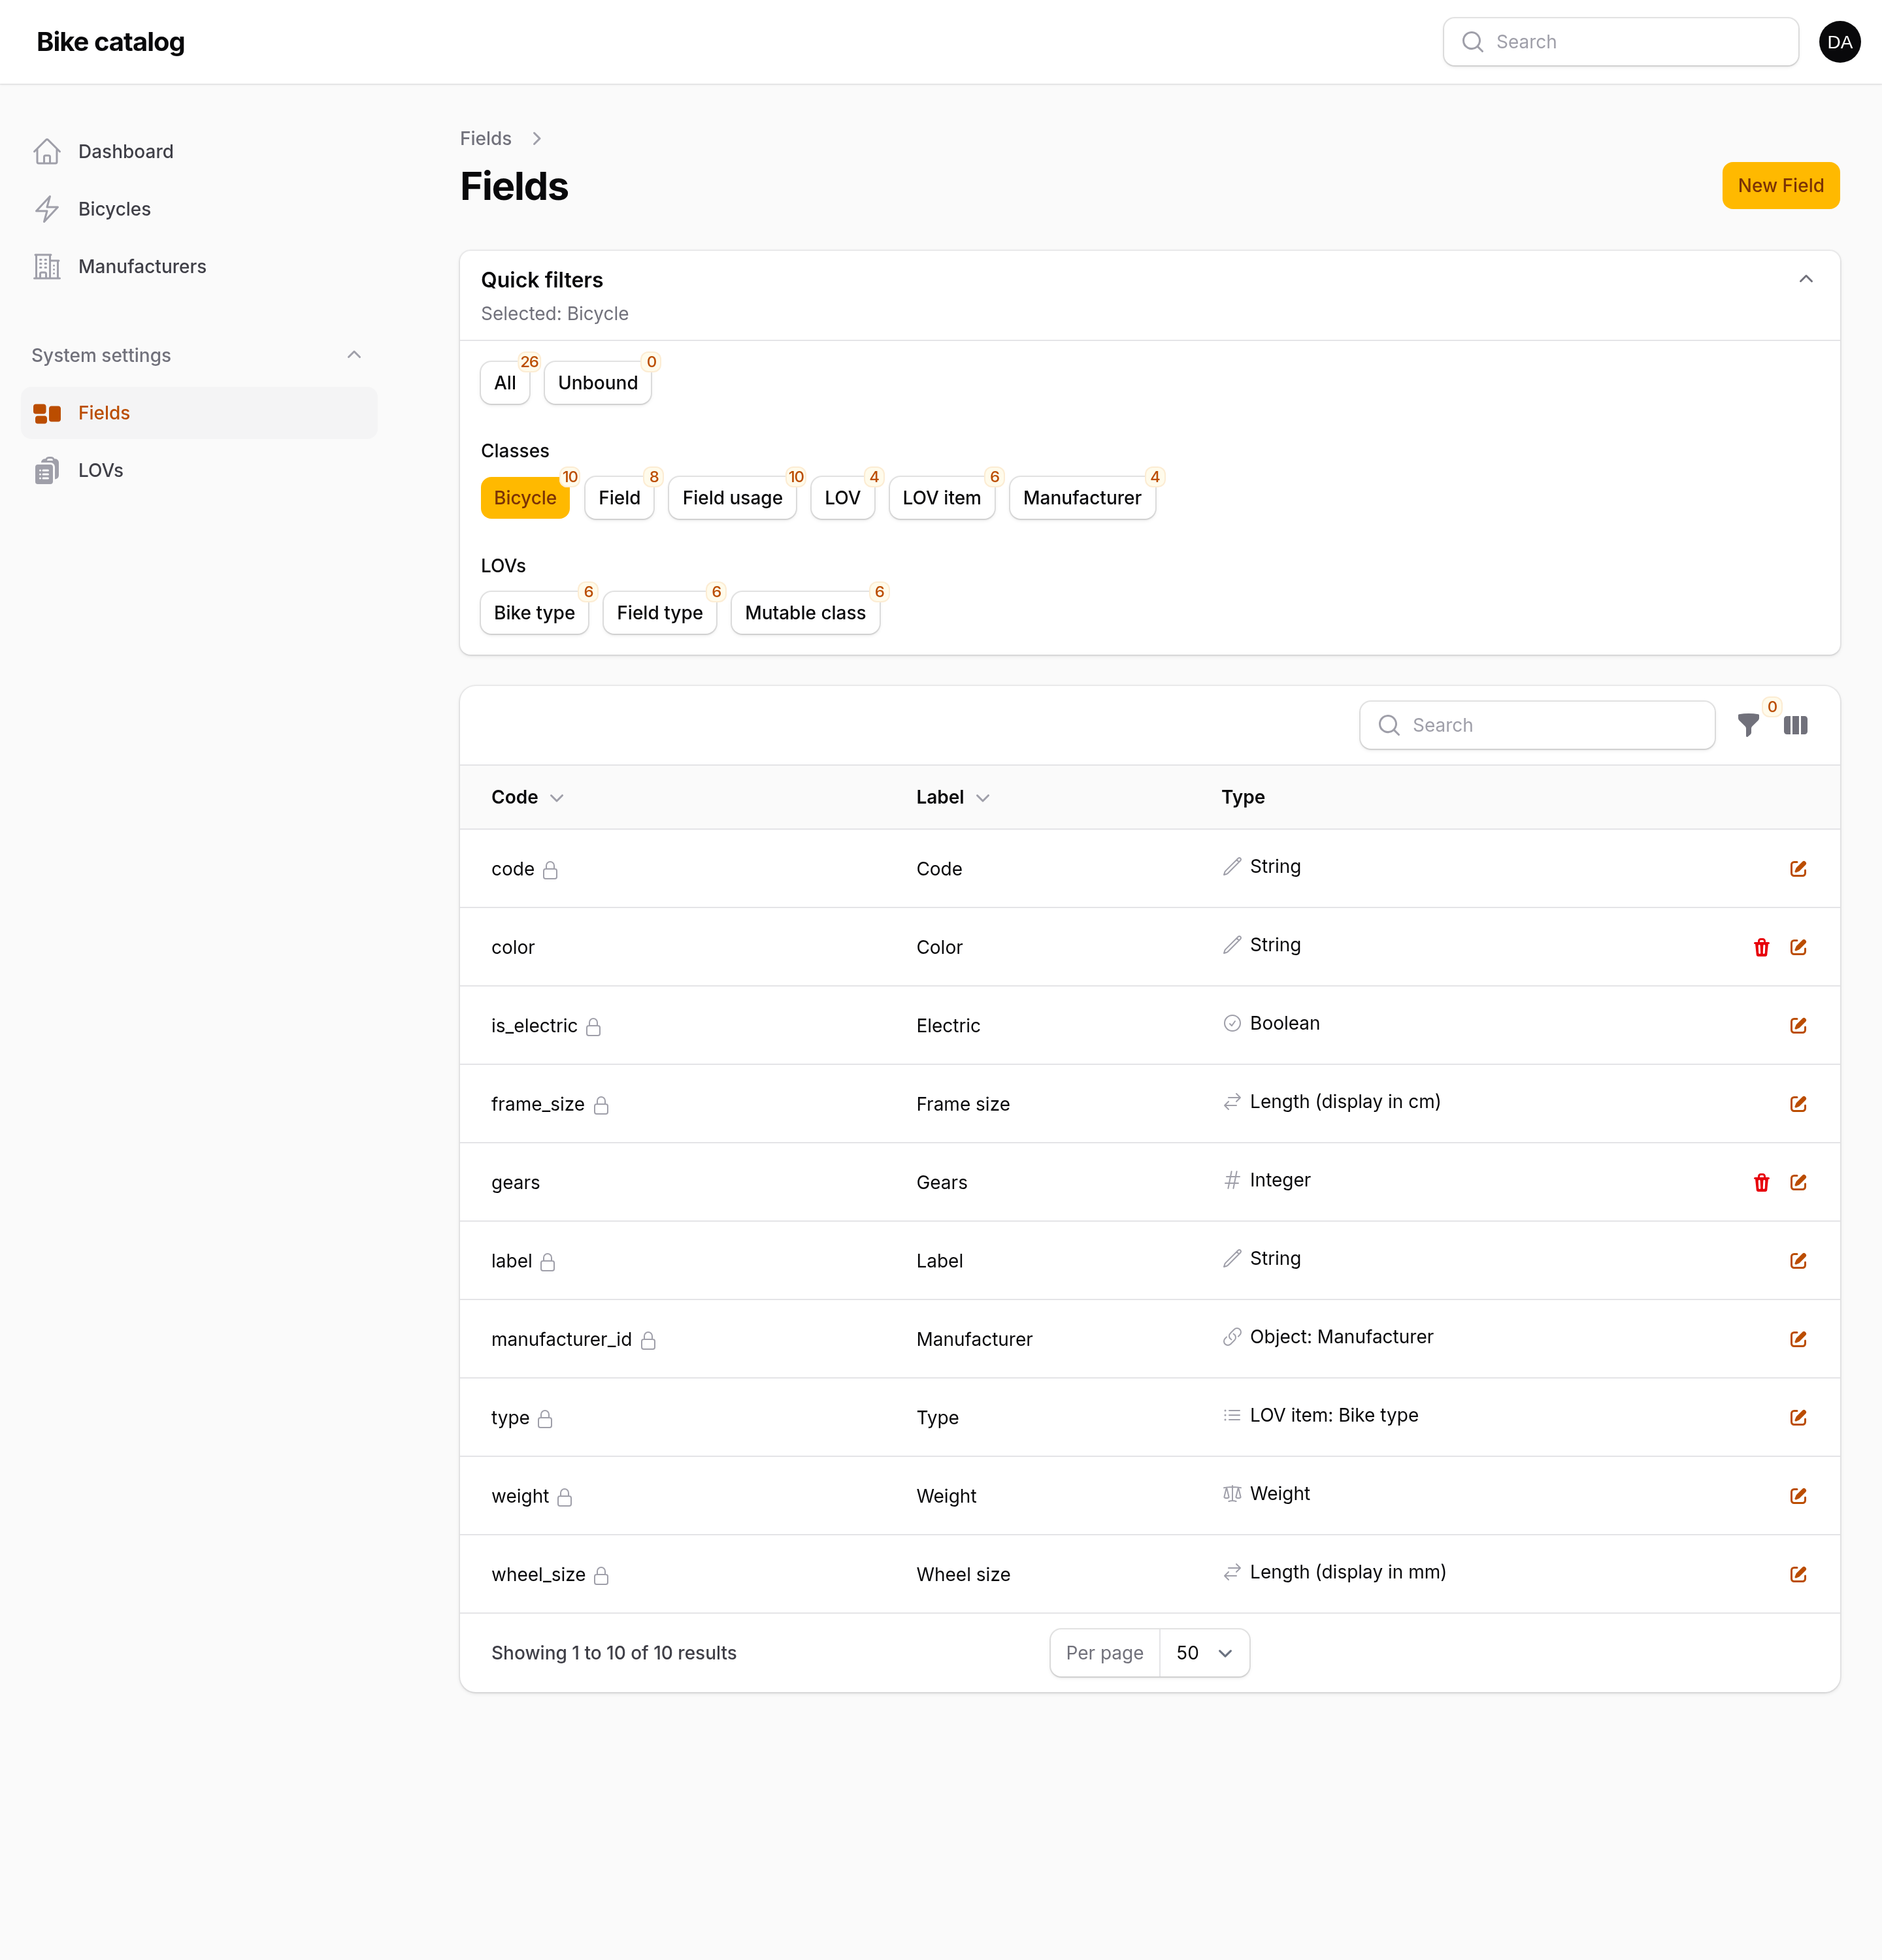The image size is (1882, 1960).
Task: Edit the color field row
Action: tap(1797, 947)
